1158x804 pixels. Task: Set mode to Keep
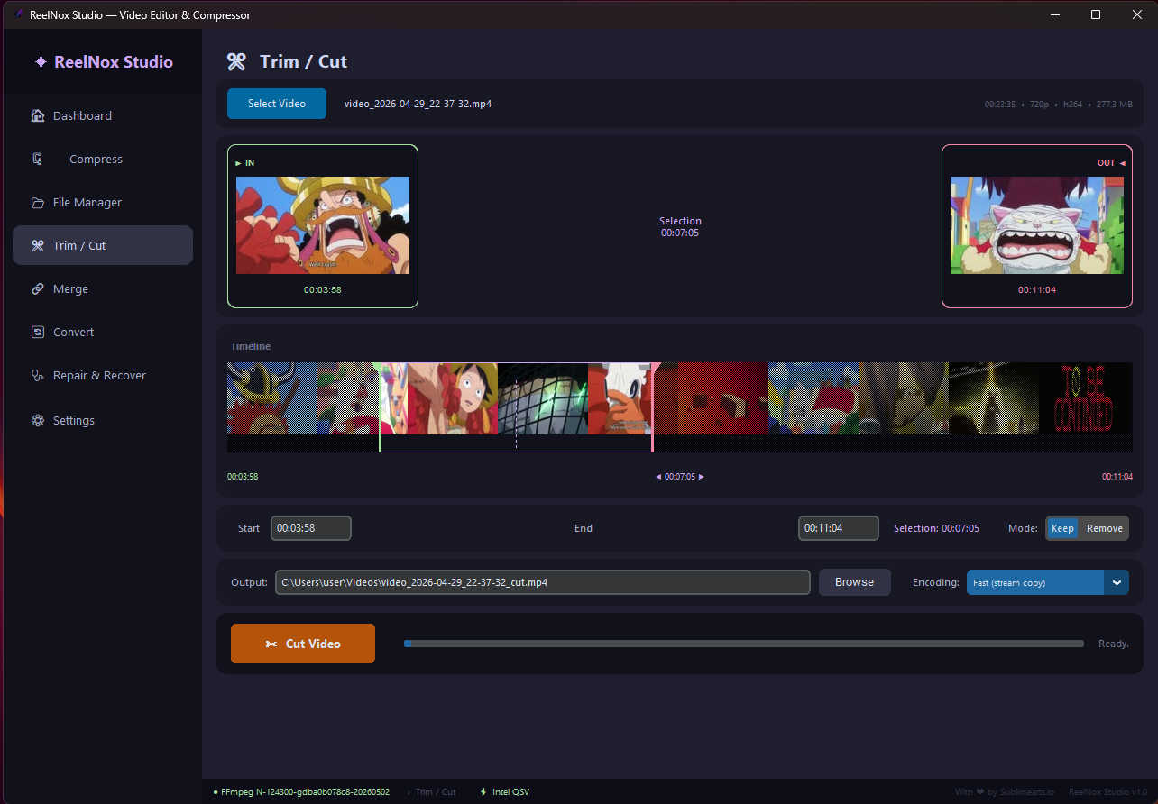1062,528
